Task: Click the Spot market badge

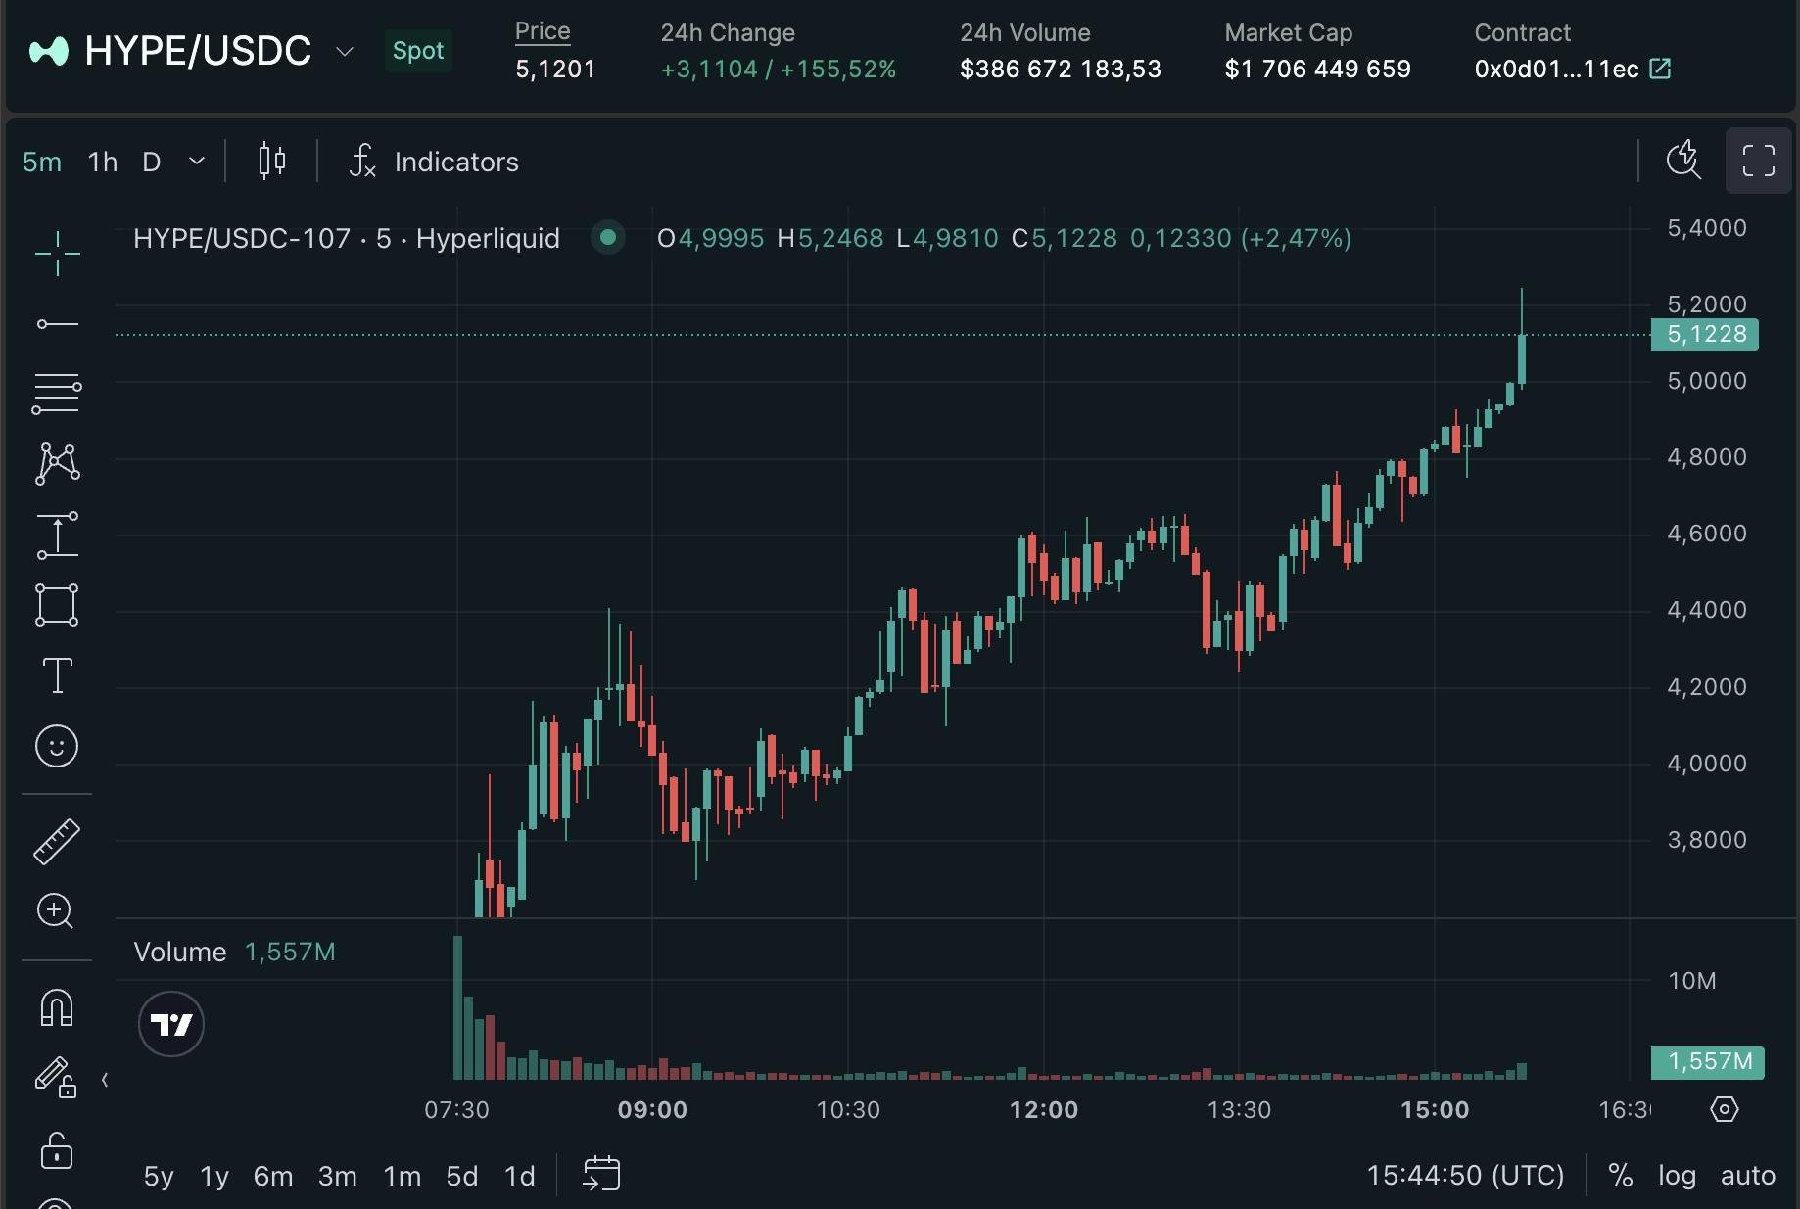Action: [418, 51]
